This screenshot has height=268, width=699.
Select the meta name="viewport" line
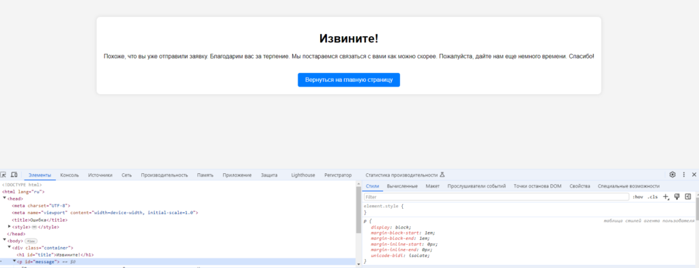(x=104, y=213)
